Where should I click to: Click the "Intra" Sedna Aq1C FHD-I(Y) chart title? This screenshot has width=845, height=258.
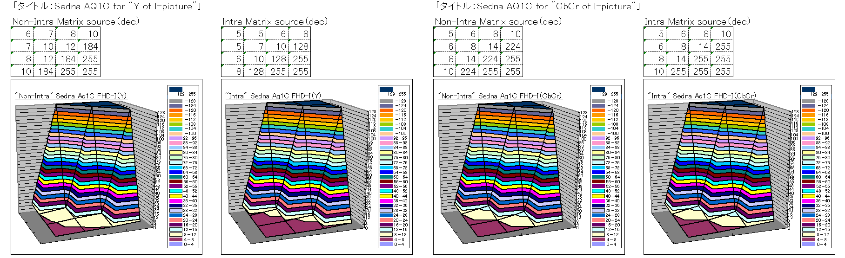[x=273, y=96]
